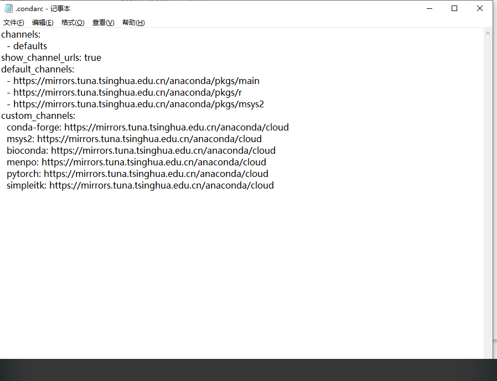Click the Notepad icon in title bar
497x381 pixels.
tap(8, 8)
